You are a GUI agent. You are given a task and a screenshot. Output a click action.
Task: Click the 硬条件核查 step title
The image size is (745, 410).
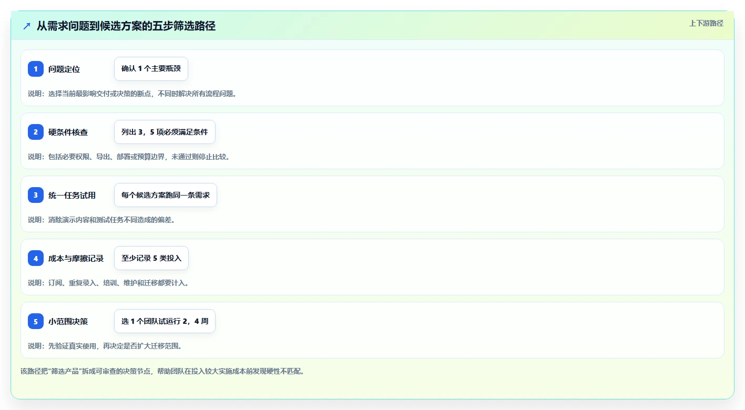68,132
